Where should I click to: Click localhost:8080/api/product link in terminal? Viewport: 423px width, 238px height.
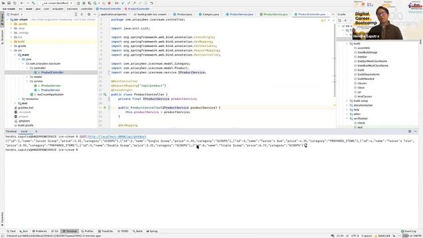(x=117, y=137)
